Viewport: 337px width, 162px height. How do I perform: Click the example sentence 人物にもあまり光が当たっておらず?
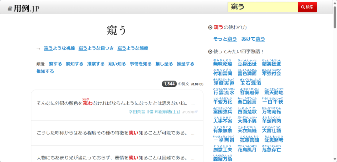pos(112,158)
